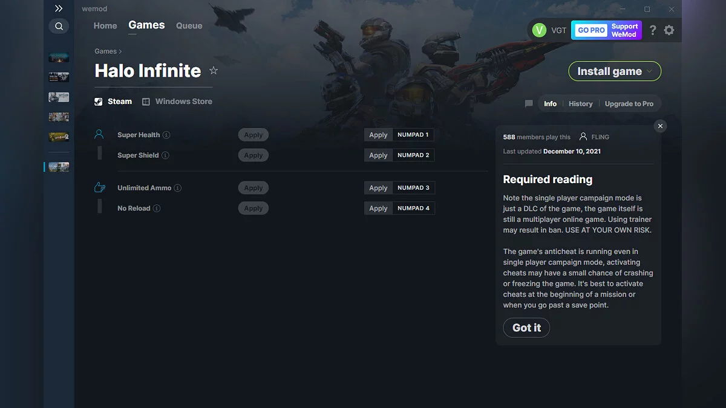
Task: Click the GO PRO Support WeMod button
Action: [x=606, y=30]
